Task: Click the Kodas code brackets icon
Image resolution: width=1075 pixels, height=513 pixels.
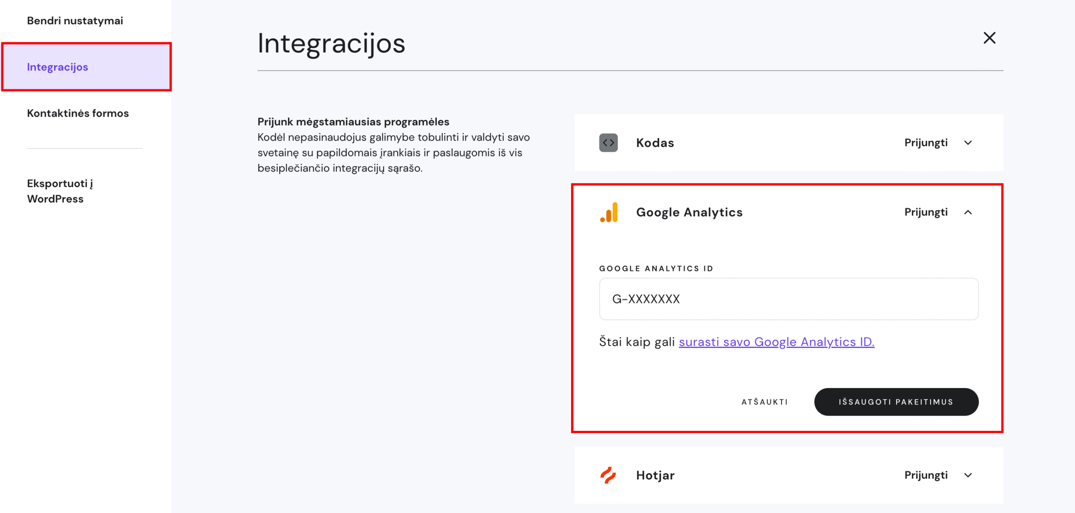Action: coord(608,143)
